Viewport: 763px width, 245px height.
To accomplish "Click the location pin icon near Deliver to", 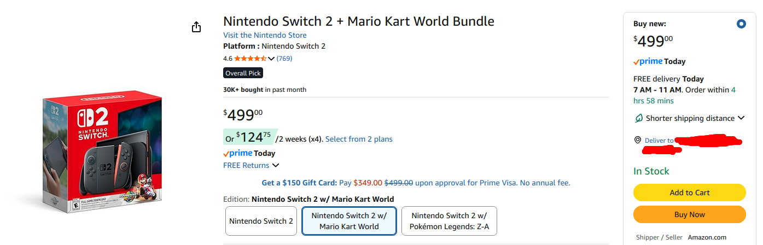I will tap(637, 140).
